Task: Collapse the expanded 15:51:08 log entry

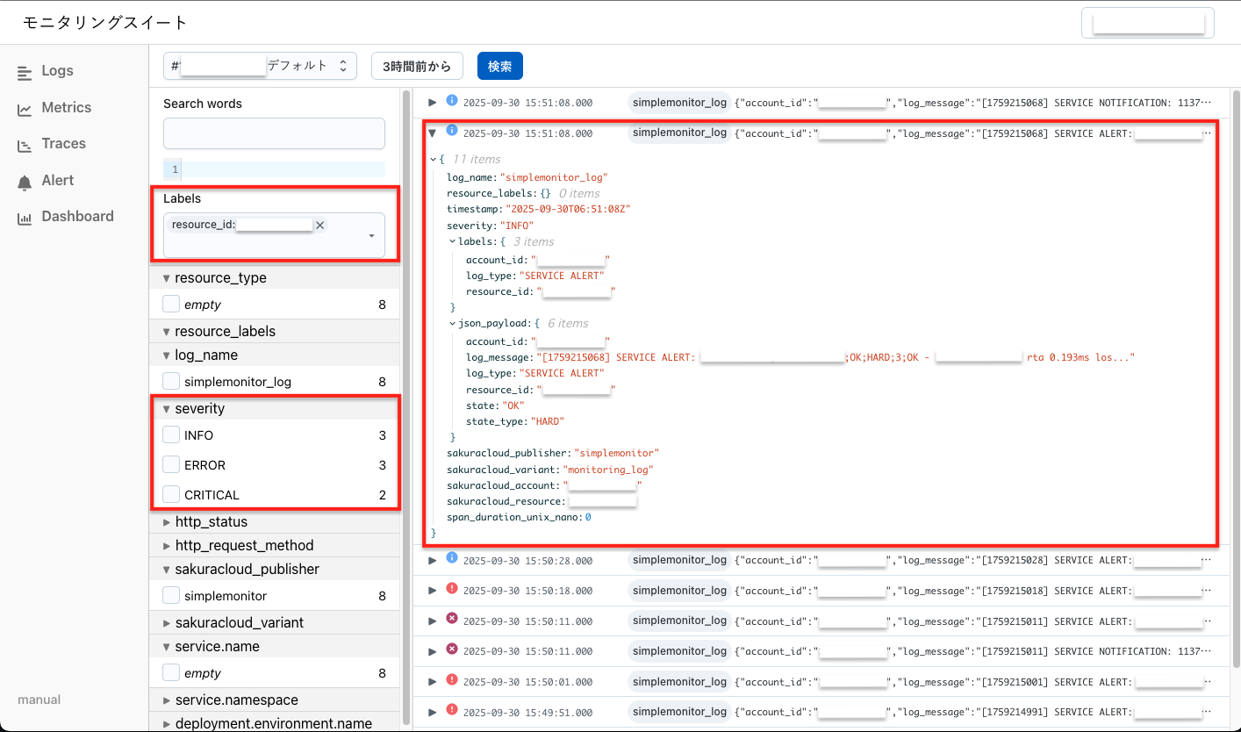Action: click(431, 133)
